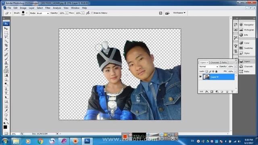Select the Zoom tool
Image resolution: width=258 pixels, height=145 pixels.
[x=6, y=119]
